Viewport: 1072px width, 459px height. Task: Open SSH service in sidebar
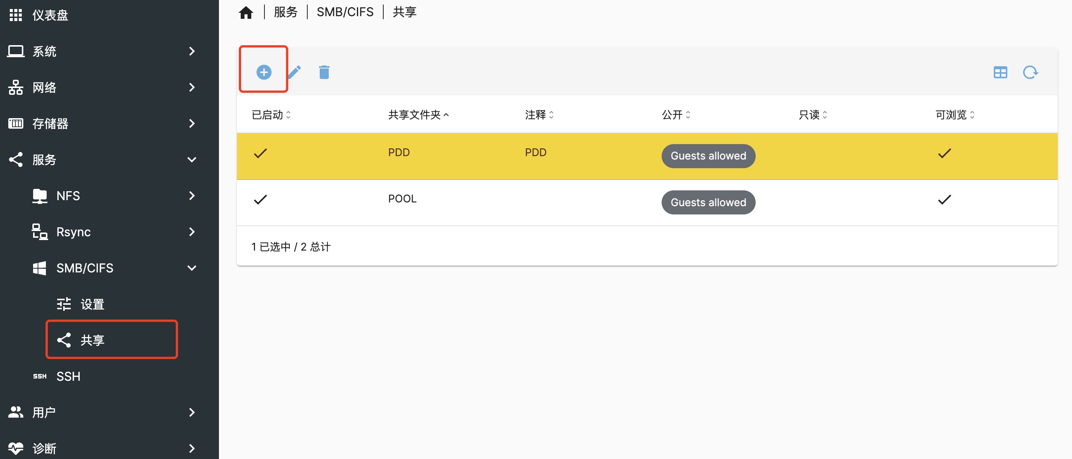pos(68,376)
